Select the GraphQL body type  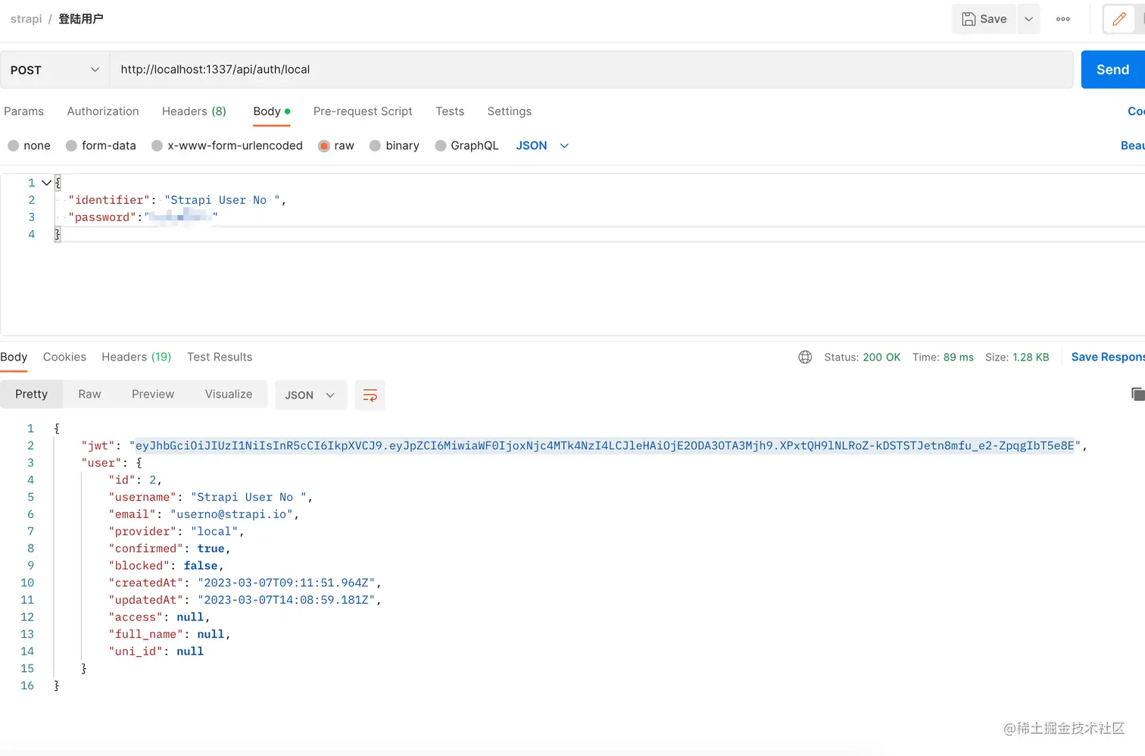[x=466, y=145]
